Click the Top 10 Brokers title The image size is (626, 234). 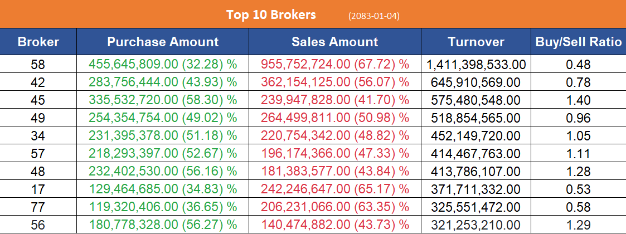pos(271,15)
